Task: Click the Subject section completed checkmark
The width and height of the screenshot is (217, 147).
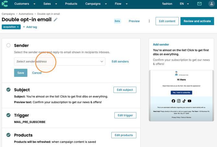Action: (x=8, y=90)
